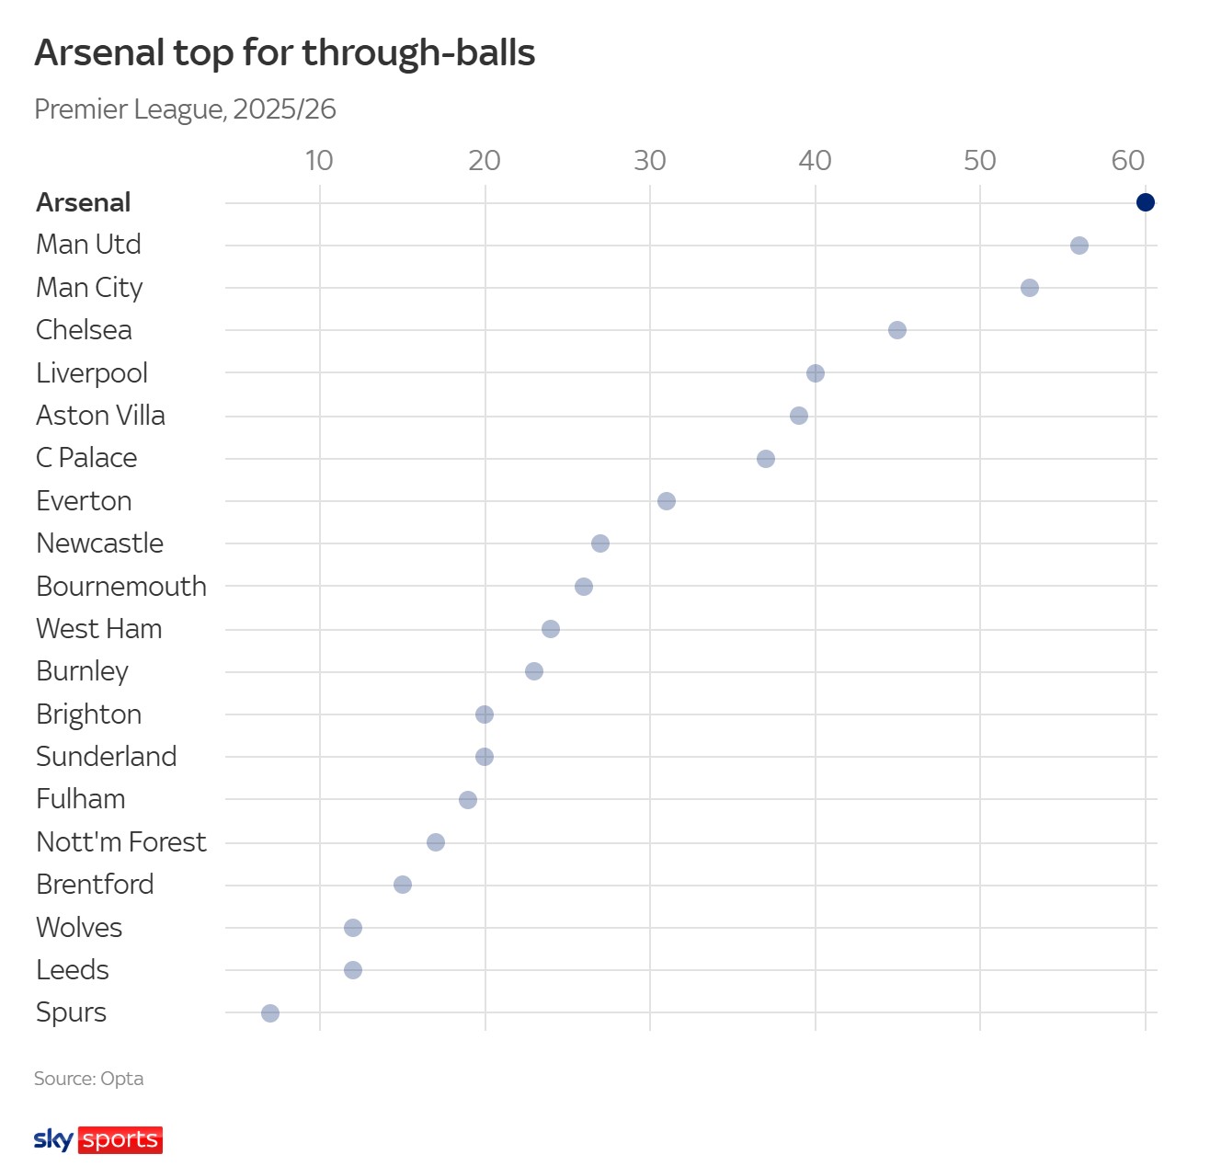Click Arsenal's dark blue data point
The image size is (1210, 1166).
[x=1145, y=202]
